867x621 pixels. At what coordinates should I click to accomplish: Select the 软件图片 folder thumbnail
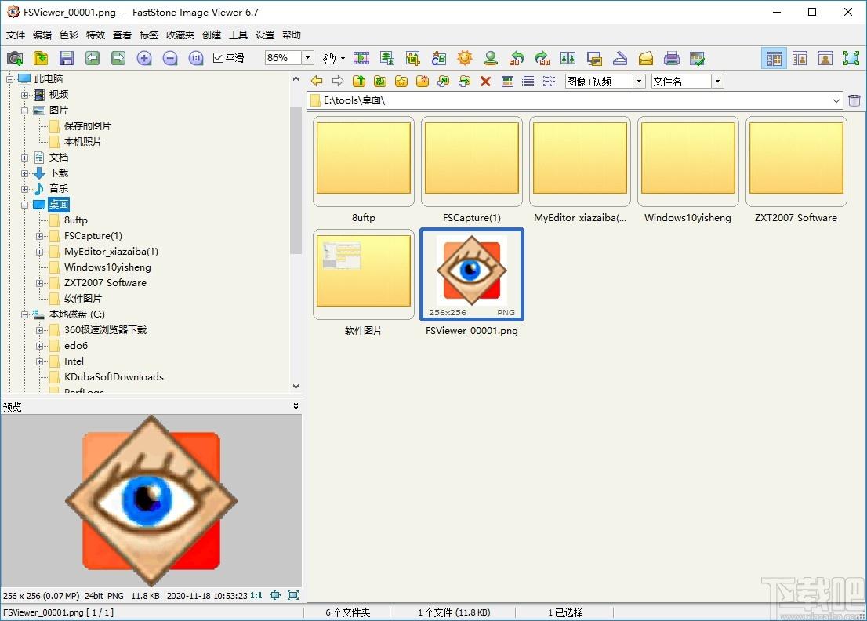click(x=363, y=275)
